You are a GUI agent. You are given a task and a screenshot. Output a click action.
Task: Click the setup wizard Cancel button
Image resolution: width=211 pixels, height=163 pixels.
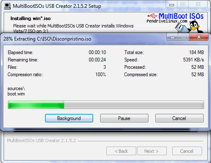(187, 151)
